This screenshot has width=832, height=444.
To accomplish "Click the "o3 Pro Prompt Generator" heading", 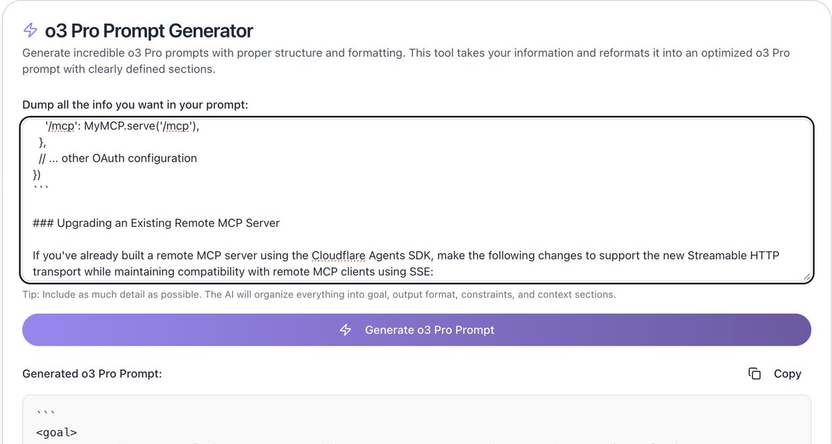I will [148, 31].
